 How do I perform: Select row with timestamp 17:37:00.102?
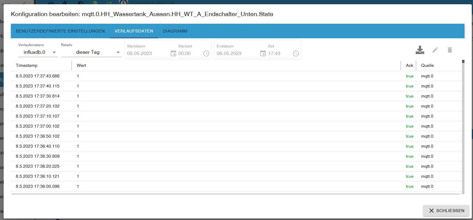pos(236,126)
